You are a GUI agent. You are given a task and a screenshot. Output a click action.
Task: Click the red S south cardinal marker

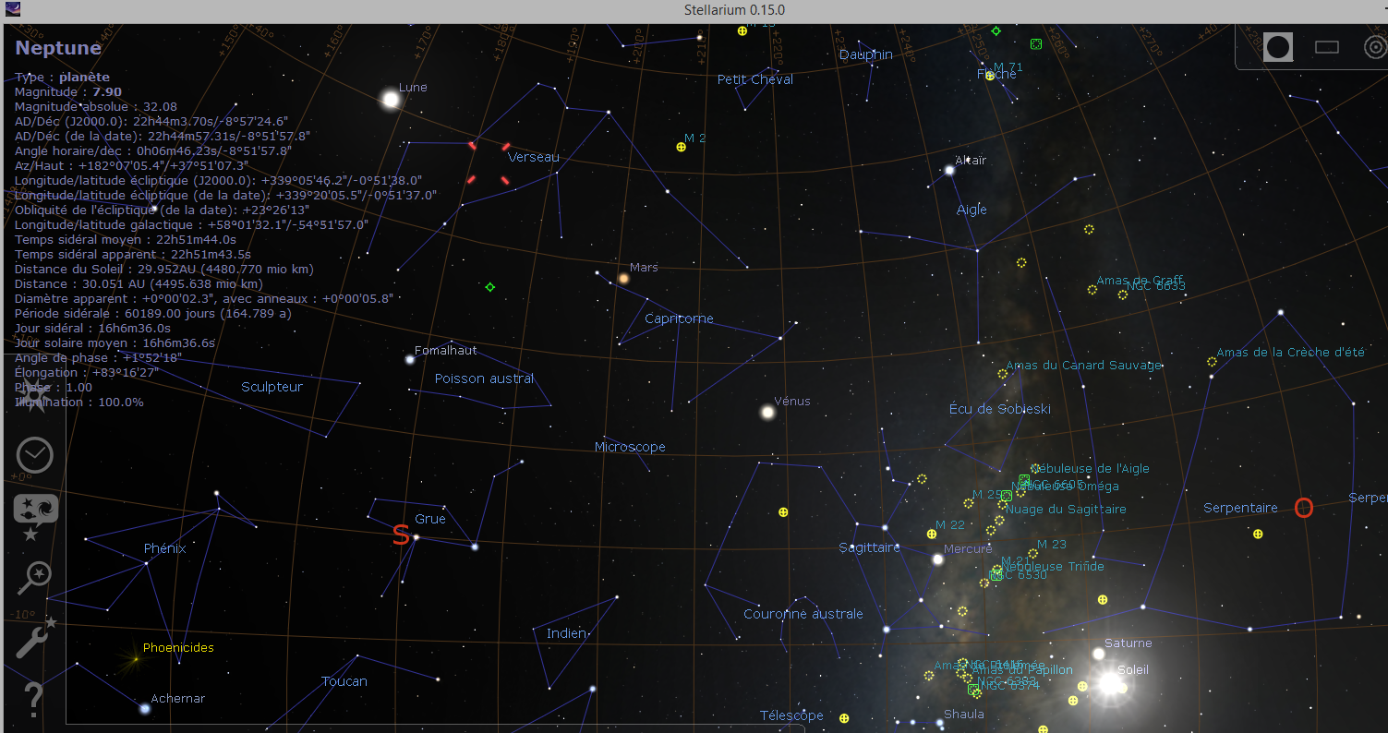(401, 535)
